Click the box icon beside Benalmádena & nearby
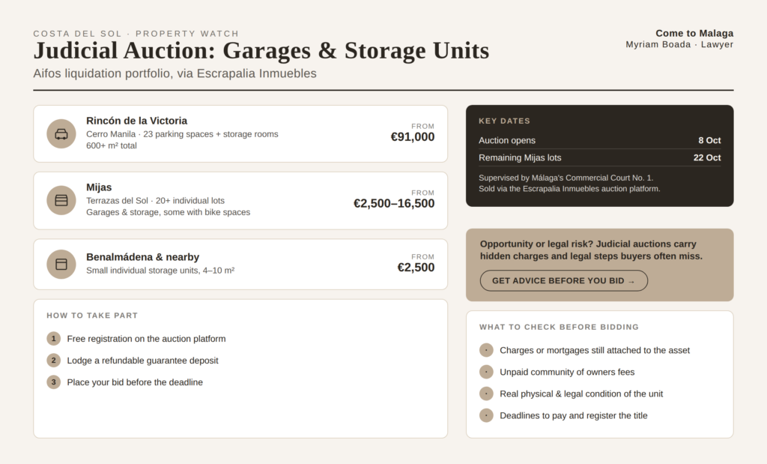This screenshot has width=767, height=464. 61,265
